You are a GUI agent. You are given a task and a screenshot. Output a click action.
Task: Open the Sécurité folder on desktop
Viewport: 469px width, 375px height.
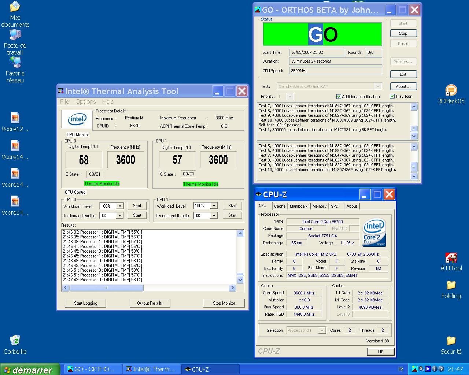tap(451, 341)
